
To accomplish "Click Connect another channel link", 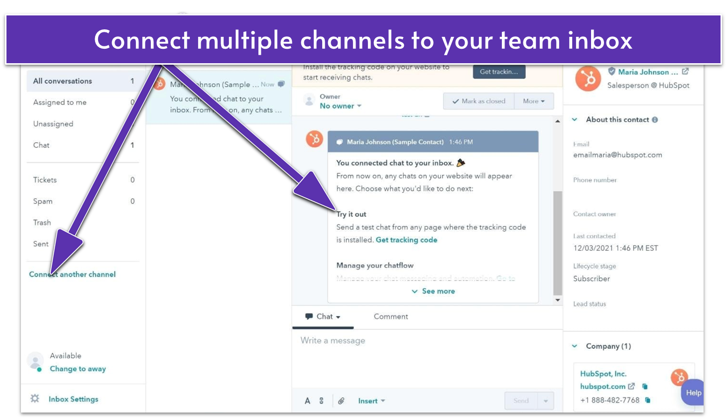I will coord(72,274).
